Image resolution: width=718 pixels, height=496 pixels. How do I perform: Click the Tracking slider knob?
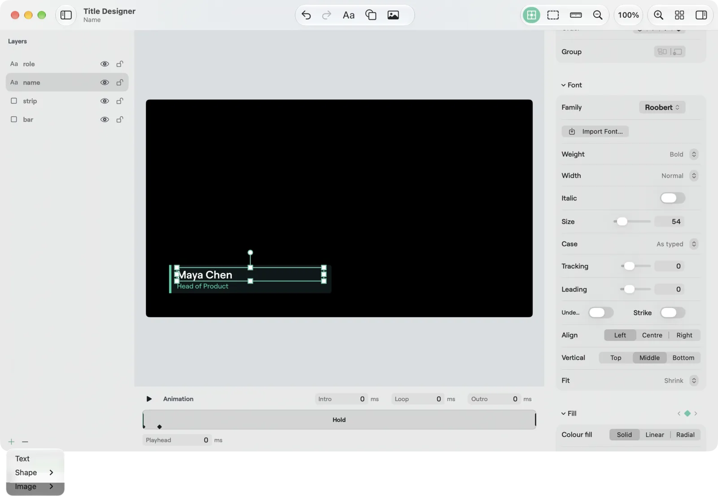click(630, 266)
